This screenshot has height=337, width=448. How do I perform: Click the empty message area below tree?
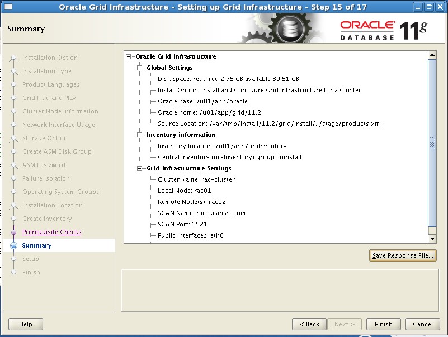click(x=280, y=290)
